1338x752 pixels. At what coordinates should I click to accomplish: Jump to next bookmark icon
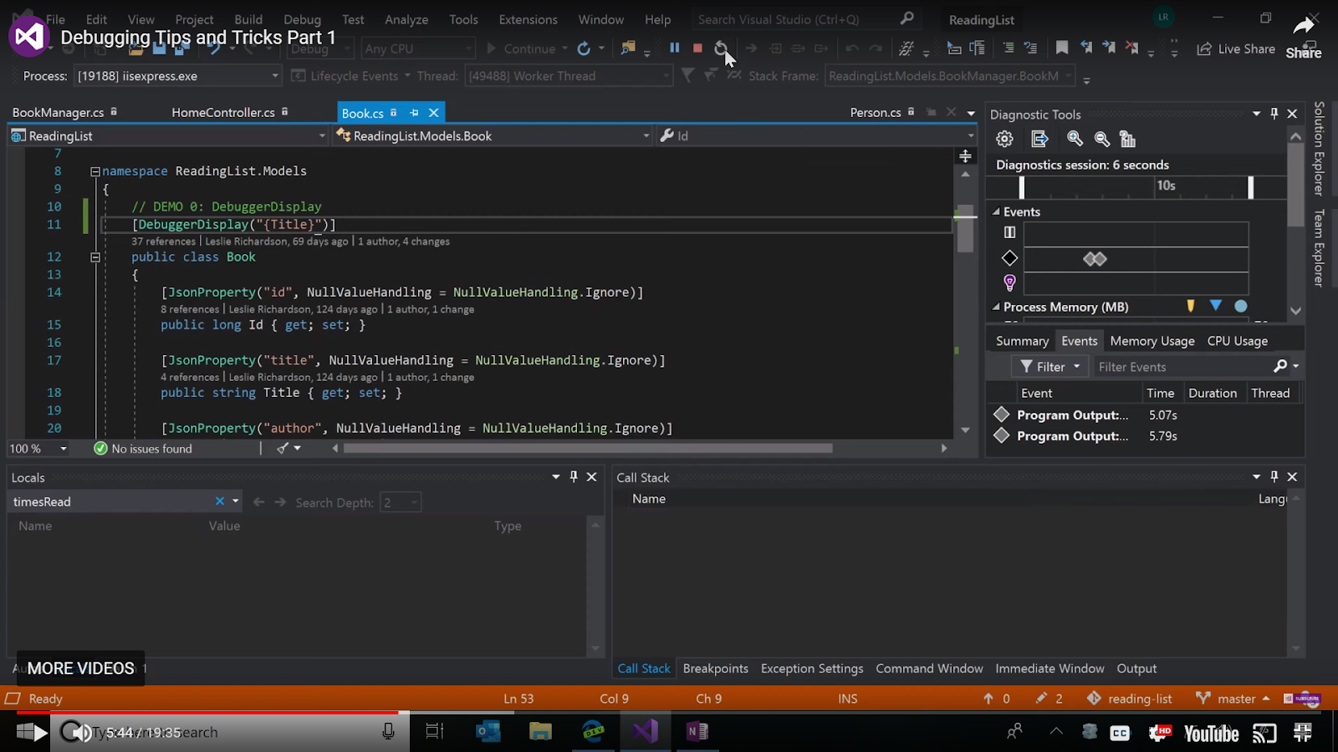click(x=1109, y=48)
